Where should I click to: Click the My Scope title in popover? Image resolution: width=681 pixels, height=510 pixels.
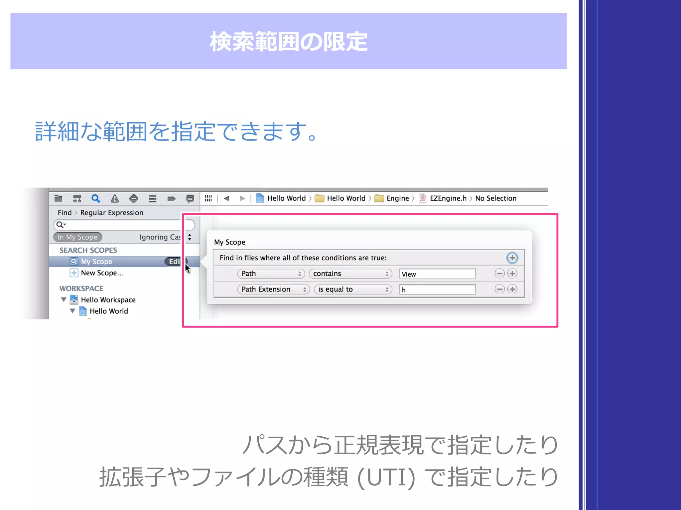click(229, 242)
